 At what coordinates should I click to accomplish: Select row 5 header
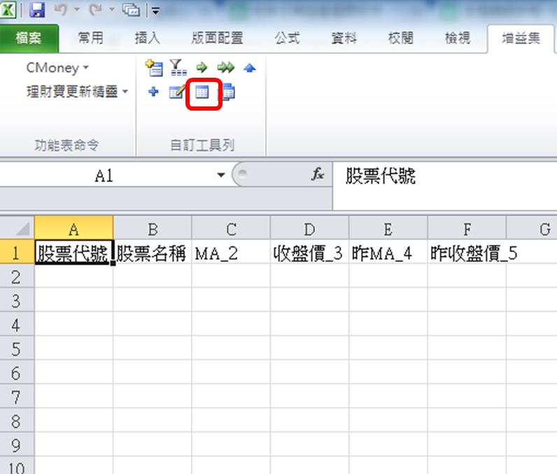point(17,349)
